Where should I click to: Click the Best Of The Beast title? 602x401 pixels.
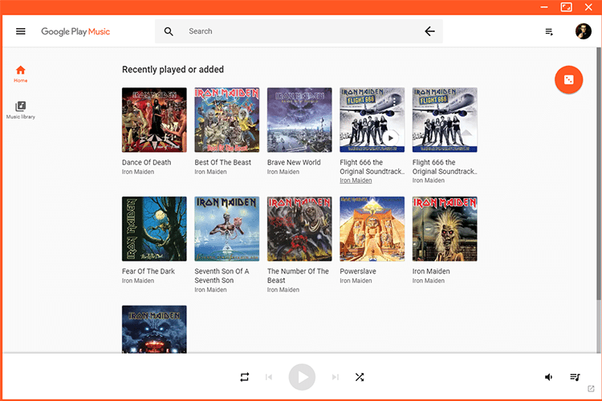tap(222, 162)
